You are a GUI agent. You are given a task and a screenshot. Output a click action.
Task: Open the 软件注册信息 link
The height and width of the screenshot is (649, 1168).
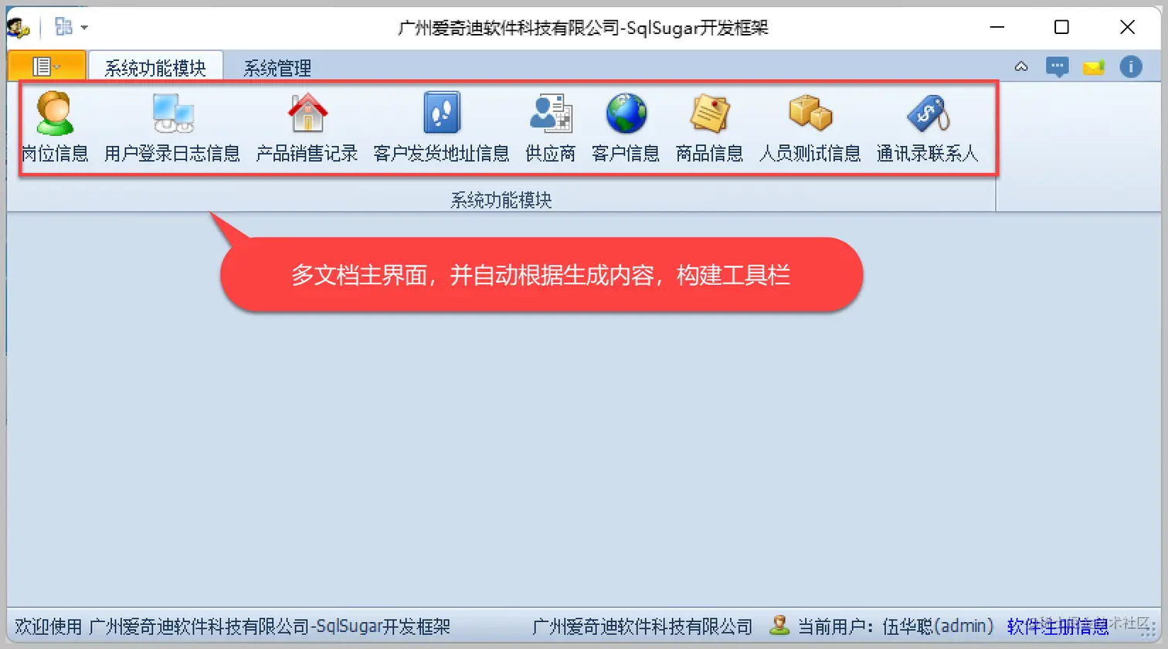(1058, 627)
